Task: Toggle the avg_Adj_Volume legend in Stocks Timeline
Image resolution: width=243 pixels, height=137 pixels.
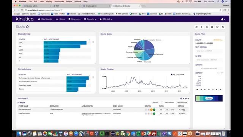Action: coord(177,75)
